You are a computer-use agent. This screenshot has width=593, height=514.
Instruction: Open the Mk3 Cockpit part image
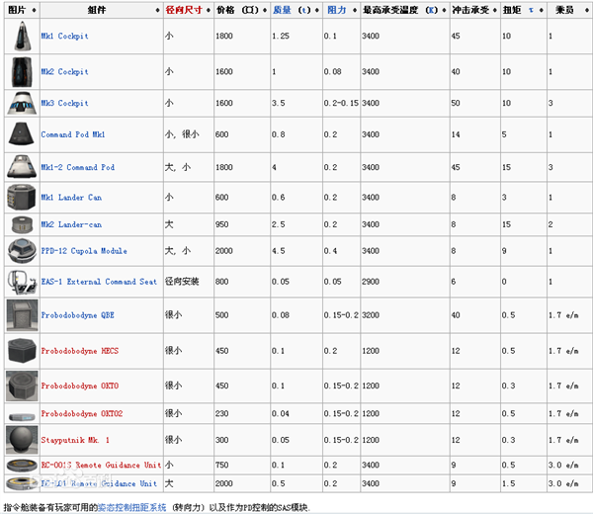coord(22,103)
